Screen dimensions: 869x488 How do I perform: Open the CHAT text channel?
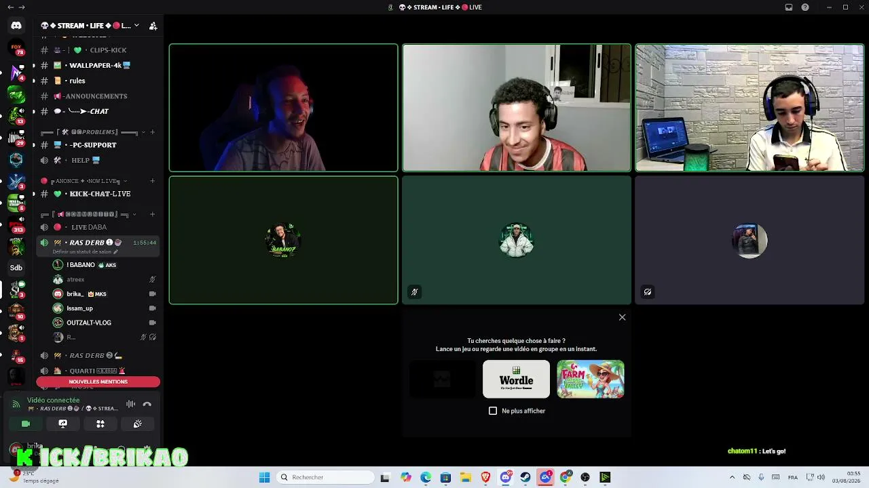[98, 111]
